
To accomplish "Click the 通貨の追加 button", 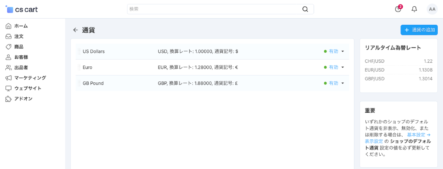I will coord(419,30).
